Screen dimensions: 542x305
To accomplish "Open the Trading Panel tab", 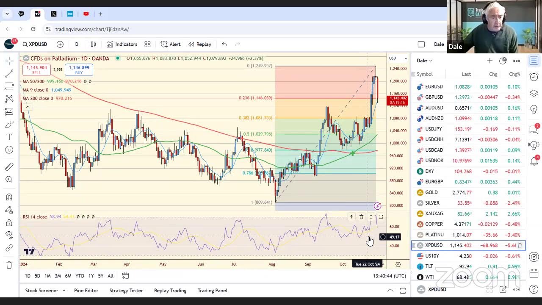I will pyautogui.click(x=213, y=291).
